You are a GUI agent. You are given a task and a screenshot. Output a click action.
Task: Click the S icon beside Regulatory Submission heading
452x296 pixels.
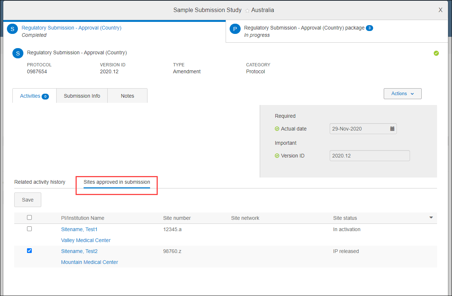click(x=18, y=53)
